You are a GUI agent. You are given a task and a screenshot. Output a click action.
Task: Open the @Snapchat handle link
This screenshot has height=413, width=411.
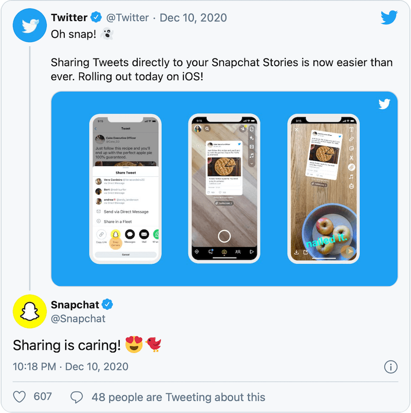click(x=78, y=318)
